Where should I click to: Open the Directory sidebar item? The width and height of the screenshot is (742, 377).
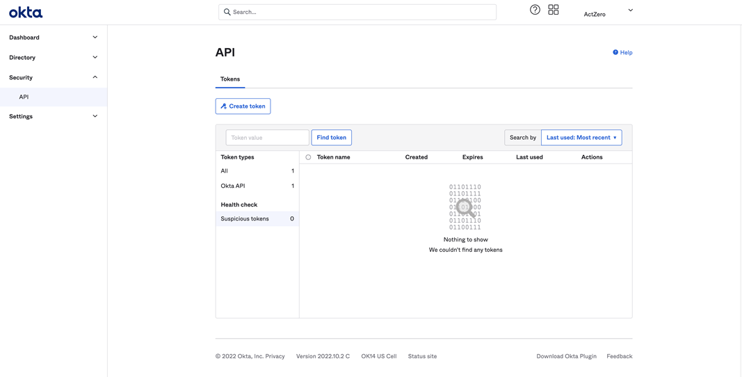click(x=54, y=57)
